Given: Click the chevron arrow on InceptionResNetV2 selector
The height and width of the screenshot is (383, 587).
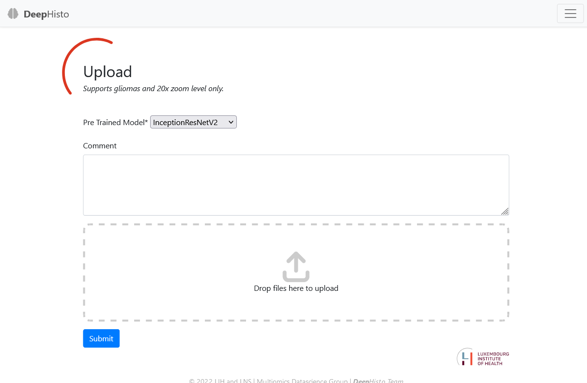Looking at the screenshot, I should [x=231, y=123].
